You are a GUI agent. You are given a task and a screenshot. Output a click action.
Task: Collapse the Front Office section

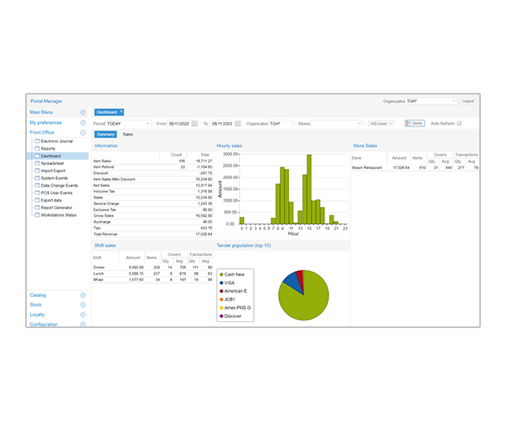point(83,132)
